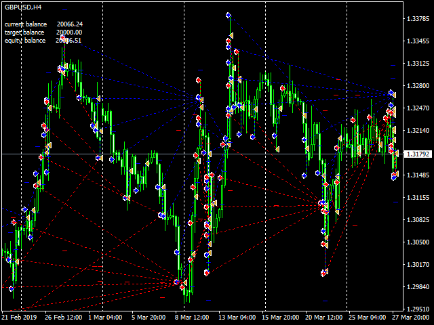Click the 5 Mar 20:00 time axis label
Image resolution: width=434 pixels, height=325 pixels.
[148, 317]
